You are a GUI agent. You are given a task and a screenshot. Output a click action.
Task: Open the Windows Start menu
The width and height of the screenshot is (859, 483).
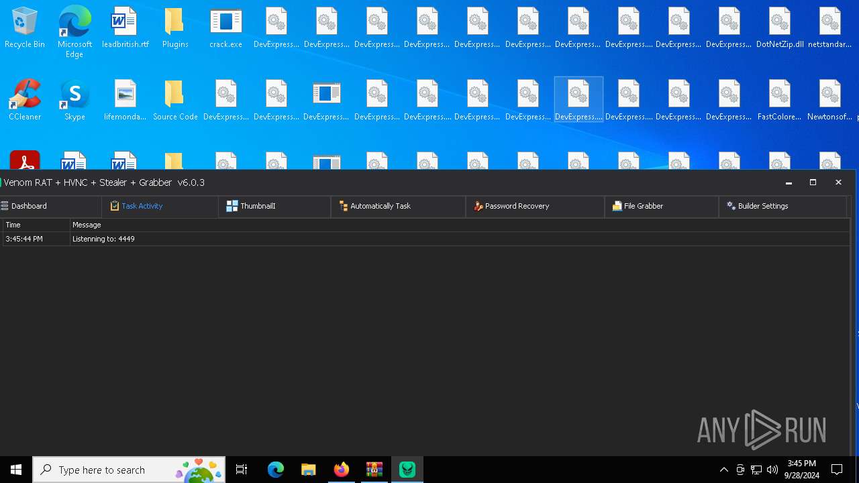(x=16, y=470)
